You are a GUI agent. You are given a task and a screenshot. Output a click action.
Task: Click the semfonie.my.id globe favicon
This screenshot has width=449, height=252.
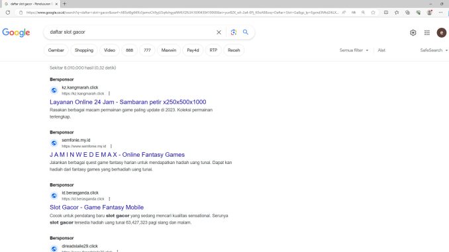[x=54, y=143]
